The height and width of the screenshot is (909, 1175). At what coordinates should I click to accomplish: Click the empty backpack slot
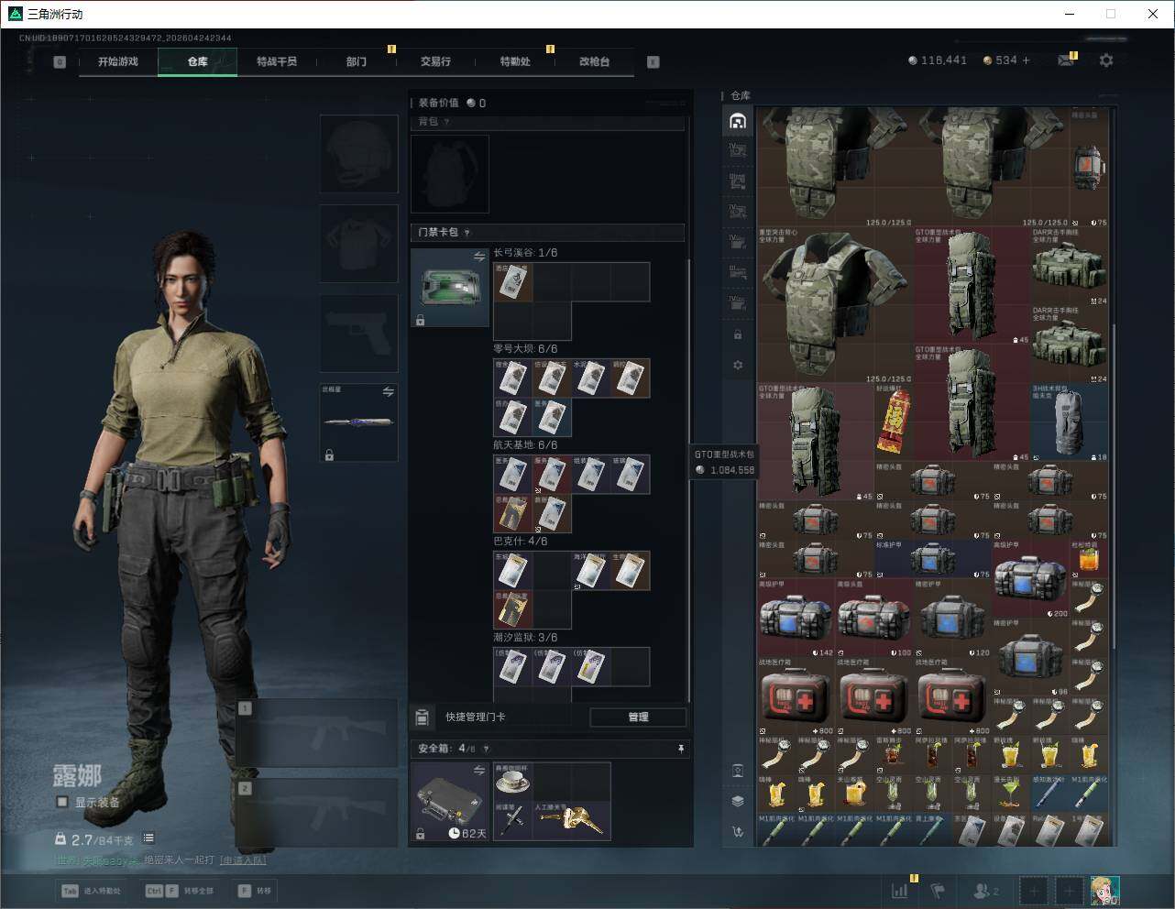coord(450,174)
